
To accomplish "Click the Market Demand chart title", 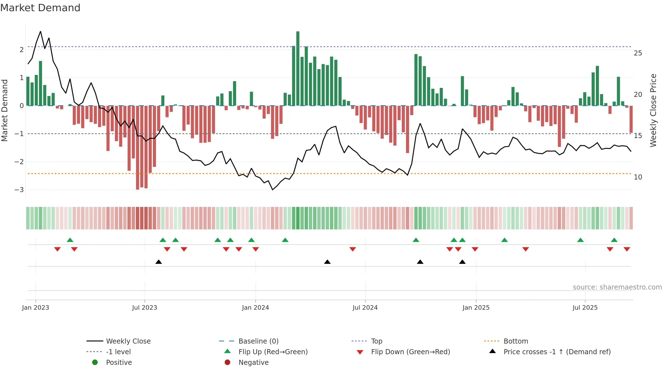I will click(x=40, y=8).
